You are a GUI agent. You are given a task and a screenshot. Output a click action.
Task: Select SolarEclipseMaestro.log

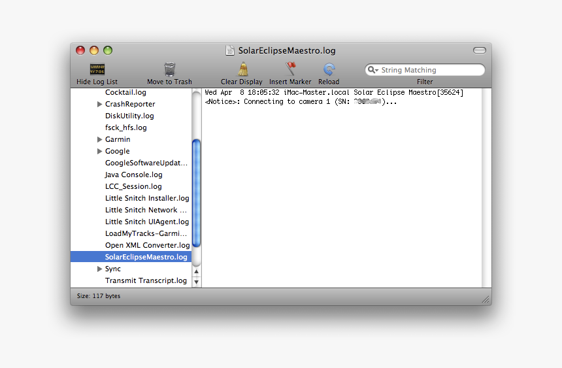click(131, 257)
